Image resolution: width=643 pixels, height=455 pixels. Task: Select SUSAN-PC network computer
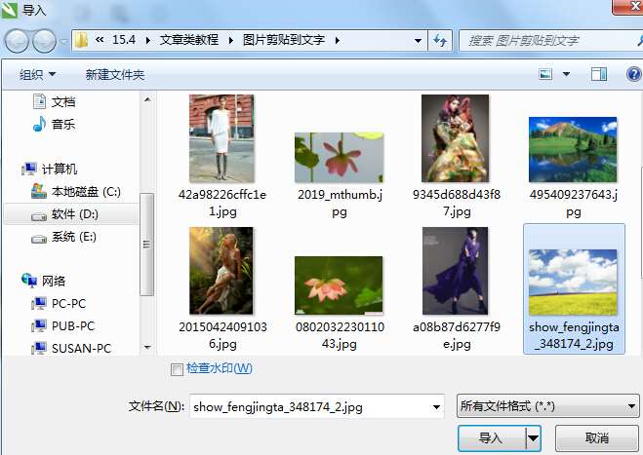click(x=71, y=348)
